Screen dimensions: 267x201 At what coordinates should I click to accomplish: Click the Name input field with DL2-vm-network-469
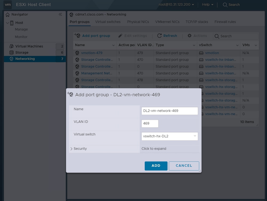(170, 111)
